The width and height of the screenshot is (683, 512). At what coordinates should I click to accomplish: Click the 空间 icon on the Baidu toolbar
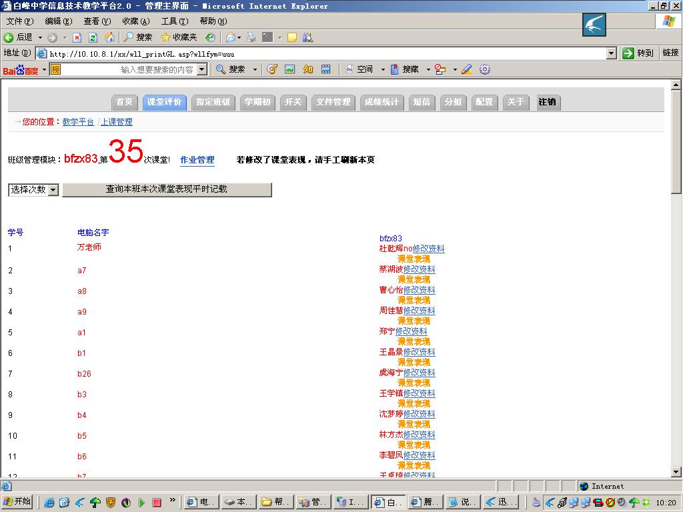(350, 69)
